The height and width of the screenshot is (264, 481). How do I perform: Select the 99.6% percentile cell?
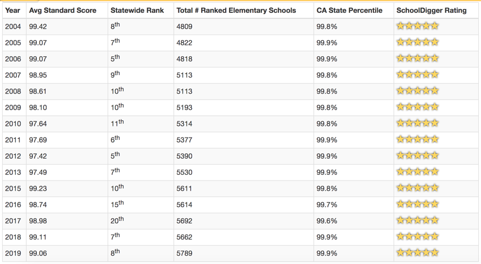click(327, 221)
